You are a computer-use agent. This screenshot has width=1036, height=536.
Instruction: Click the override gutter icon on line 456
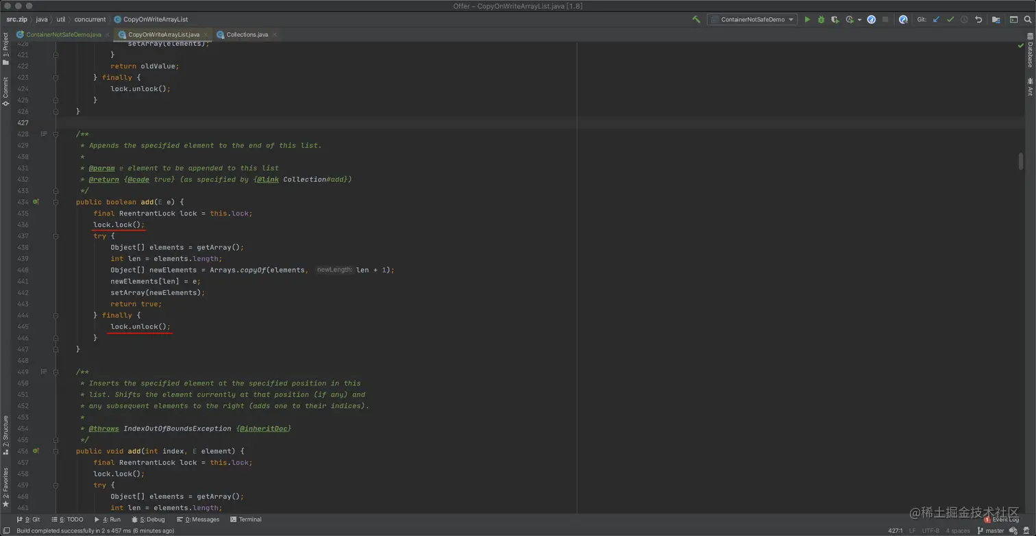pyautogui.click(x=36, y=451)
